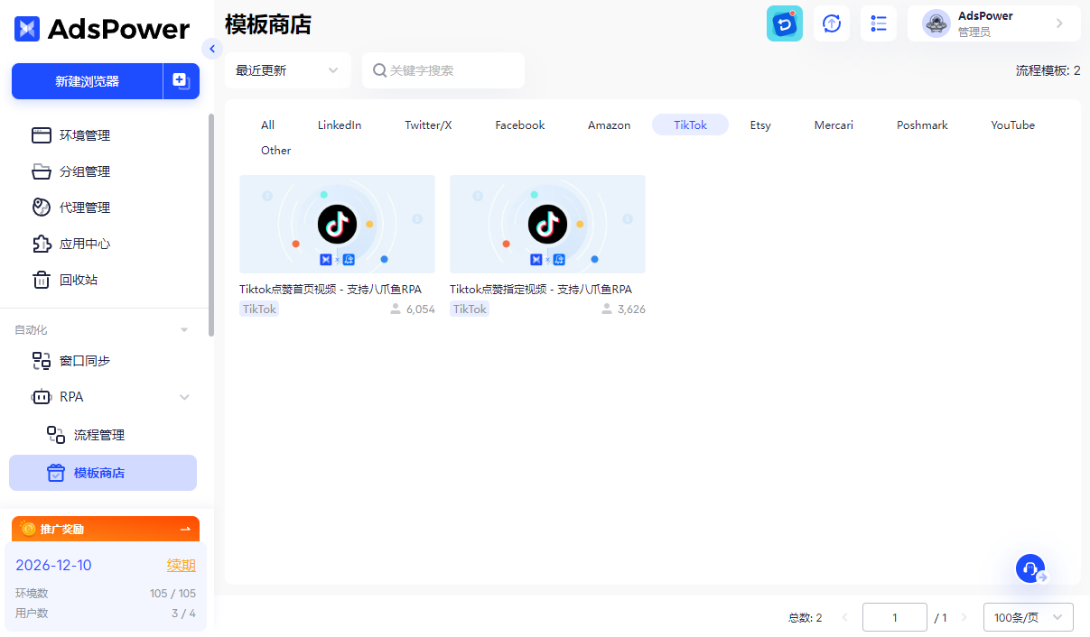Collapse the sidebar with the arrow button
This screenshot has width=1090, height=637.
click(212, 49)
